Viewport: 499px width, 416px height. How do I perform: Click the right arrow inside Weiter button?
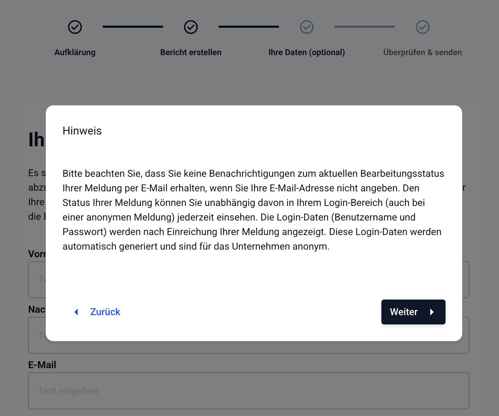pos(432,312)
